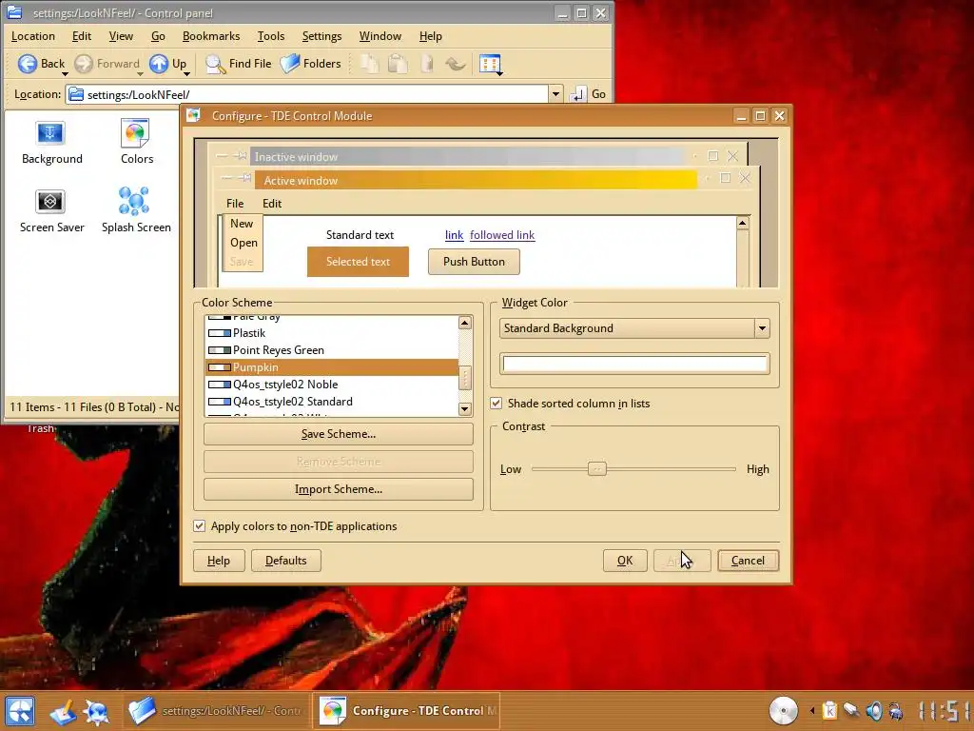Launch Konqueror globe icon in taskbar
The image size is (974, 731).
tap(97, 712)
